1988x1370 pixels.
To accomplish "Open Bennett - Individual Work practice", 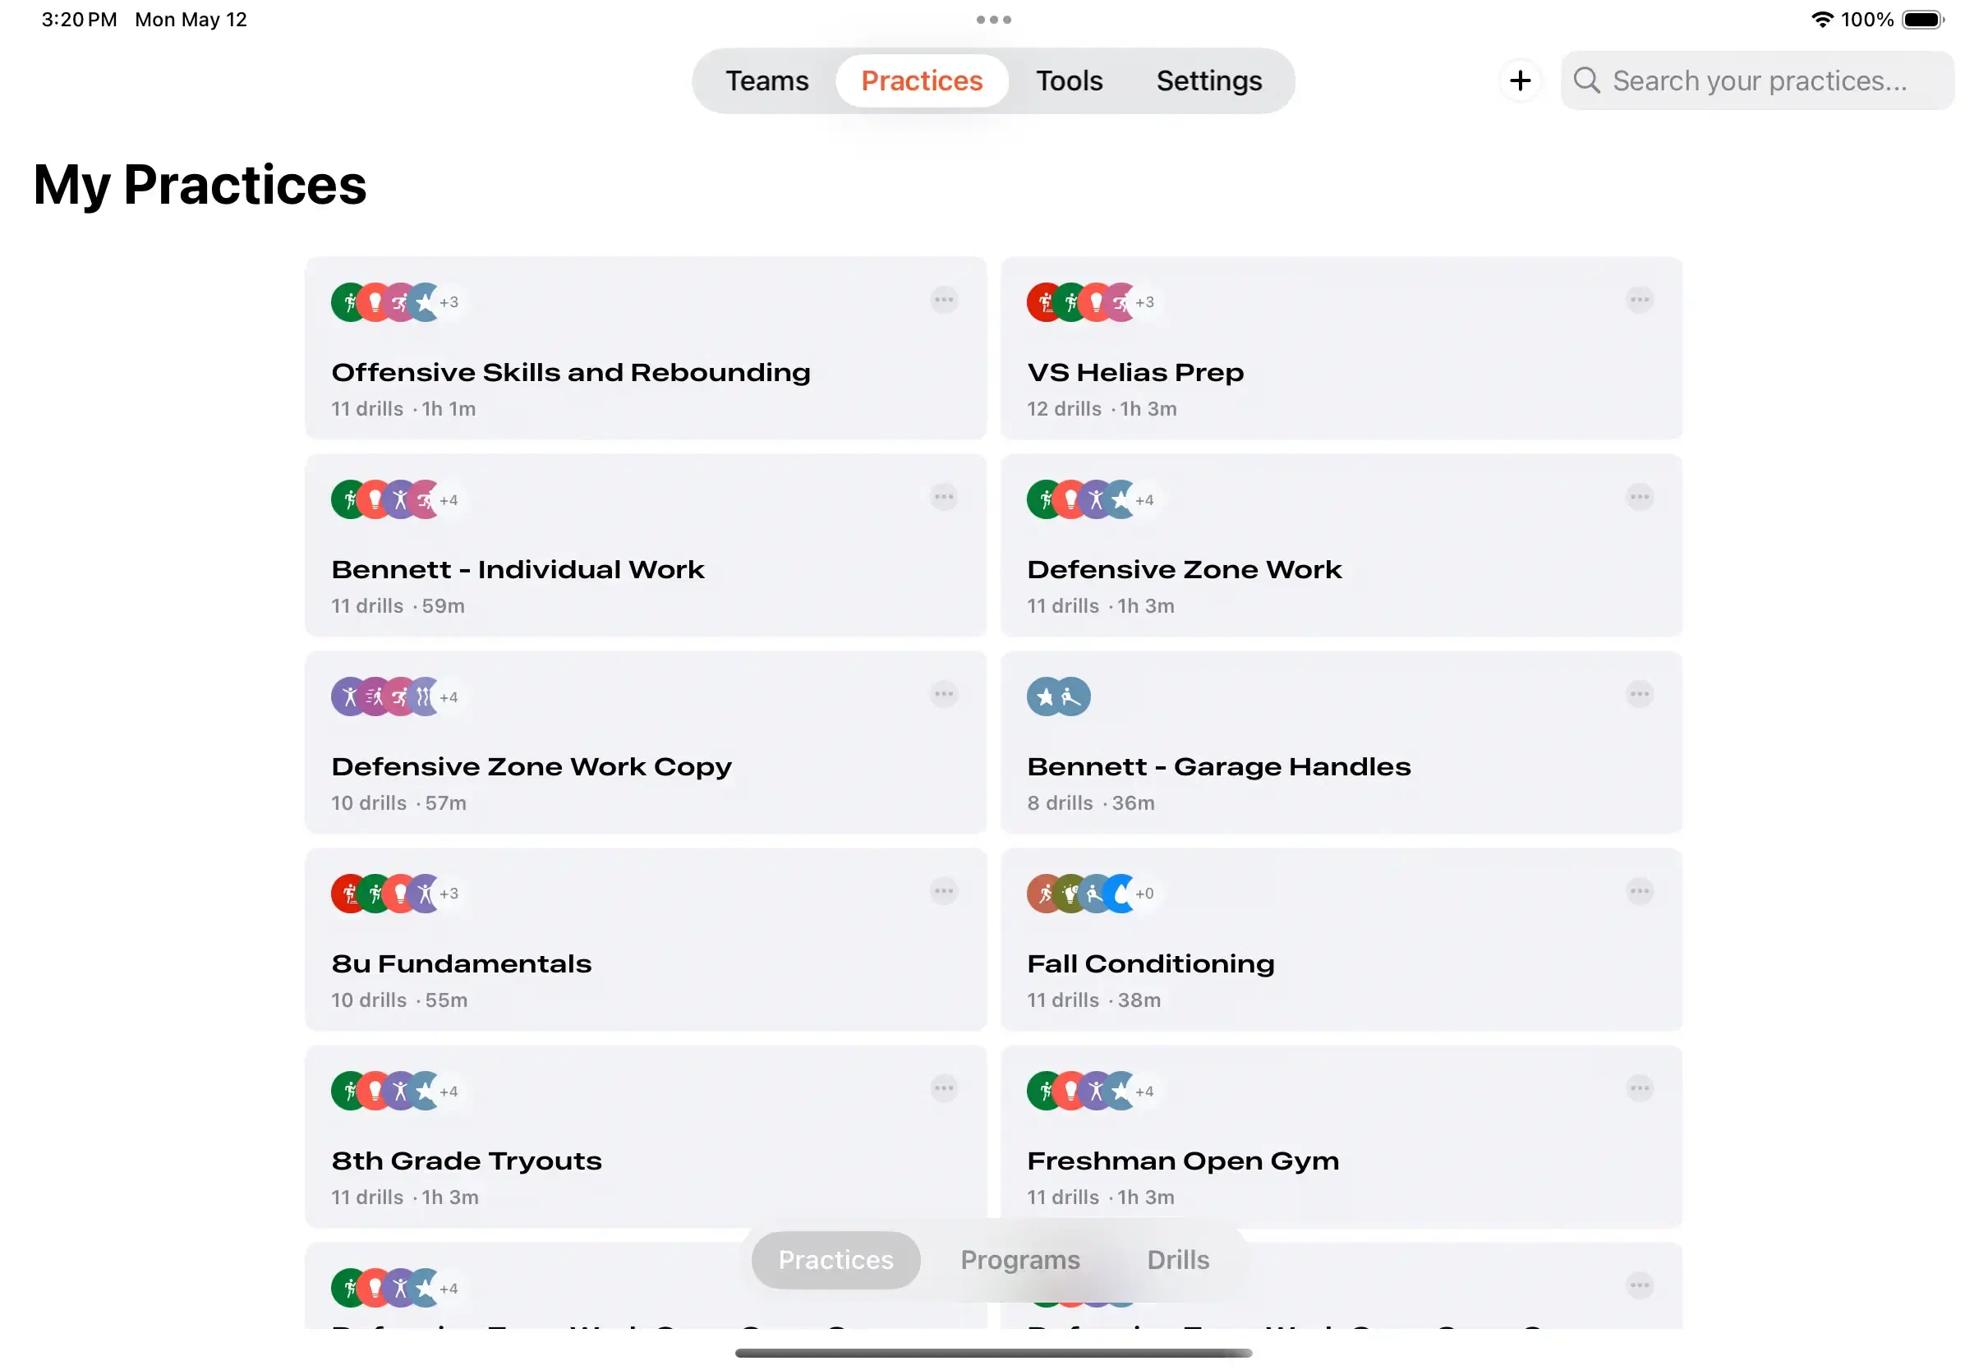I will [646, 546].
